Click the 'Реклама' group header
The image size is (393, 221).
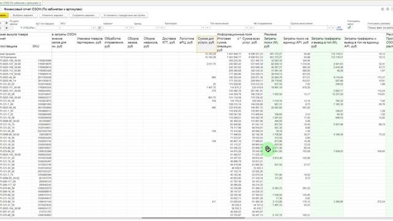[x=270, y=34]
